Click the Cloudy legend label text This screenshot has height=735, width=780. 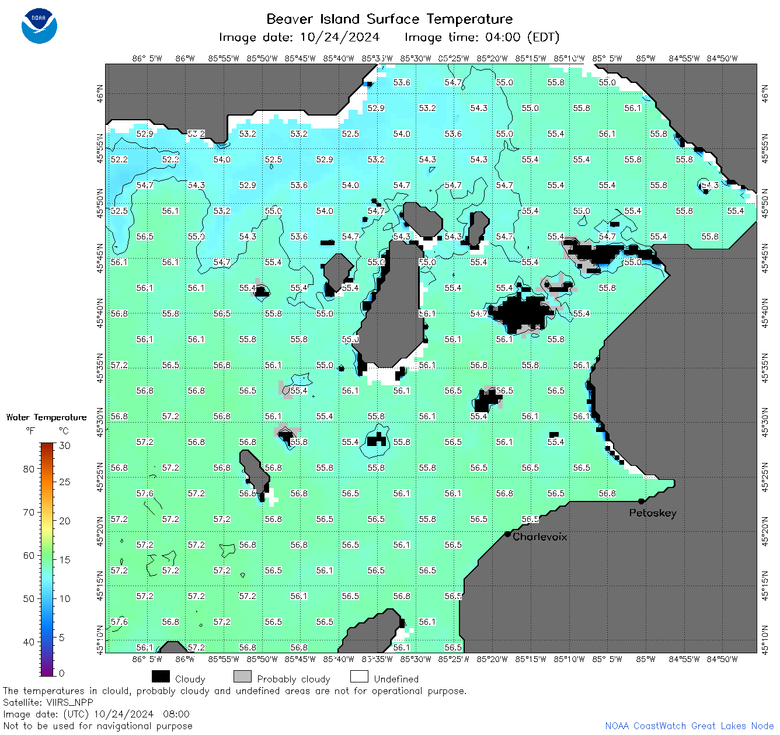click(190, 679)
